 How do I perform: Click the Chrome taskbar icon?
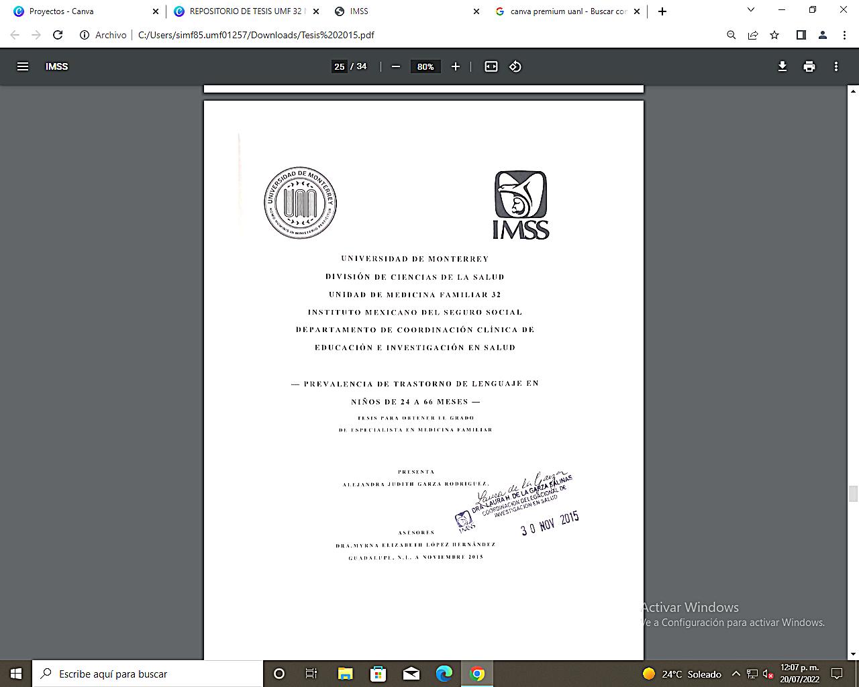coord(477,674)
